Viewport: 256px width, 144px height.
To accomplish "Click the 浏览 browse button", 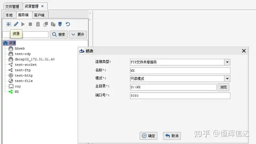I will [223, 87].
